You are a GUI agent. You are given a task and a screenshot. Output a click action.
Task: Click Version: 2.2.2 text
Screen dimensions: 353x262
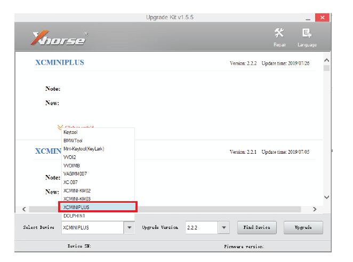tap(243, 63)
